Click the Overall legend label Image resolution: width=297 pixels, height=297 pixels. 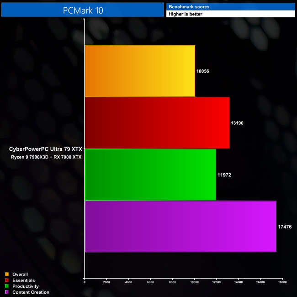20,274
